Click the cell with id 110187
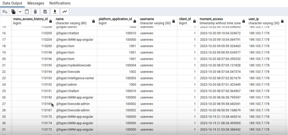 pos(33,110)
